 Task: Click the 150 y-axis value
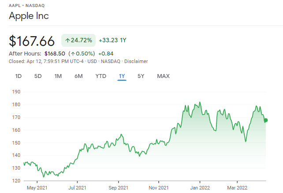coord(16,143)
